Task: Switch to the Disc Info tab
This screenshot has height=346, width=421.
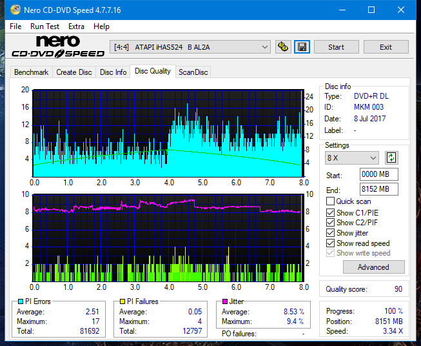Action: click(x=113, y=72)
